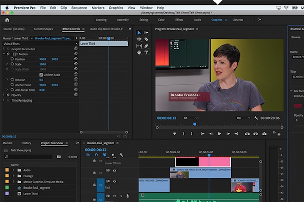This screenshot has height=202, width=304.
Task: Click Program Monitor settings wrench icon
Action: click(256, 118)
